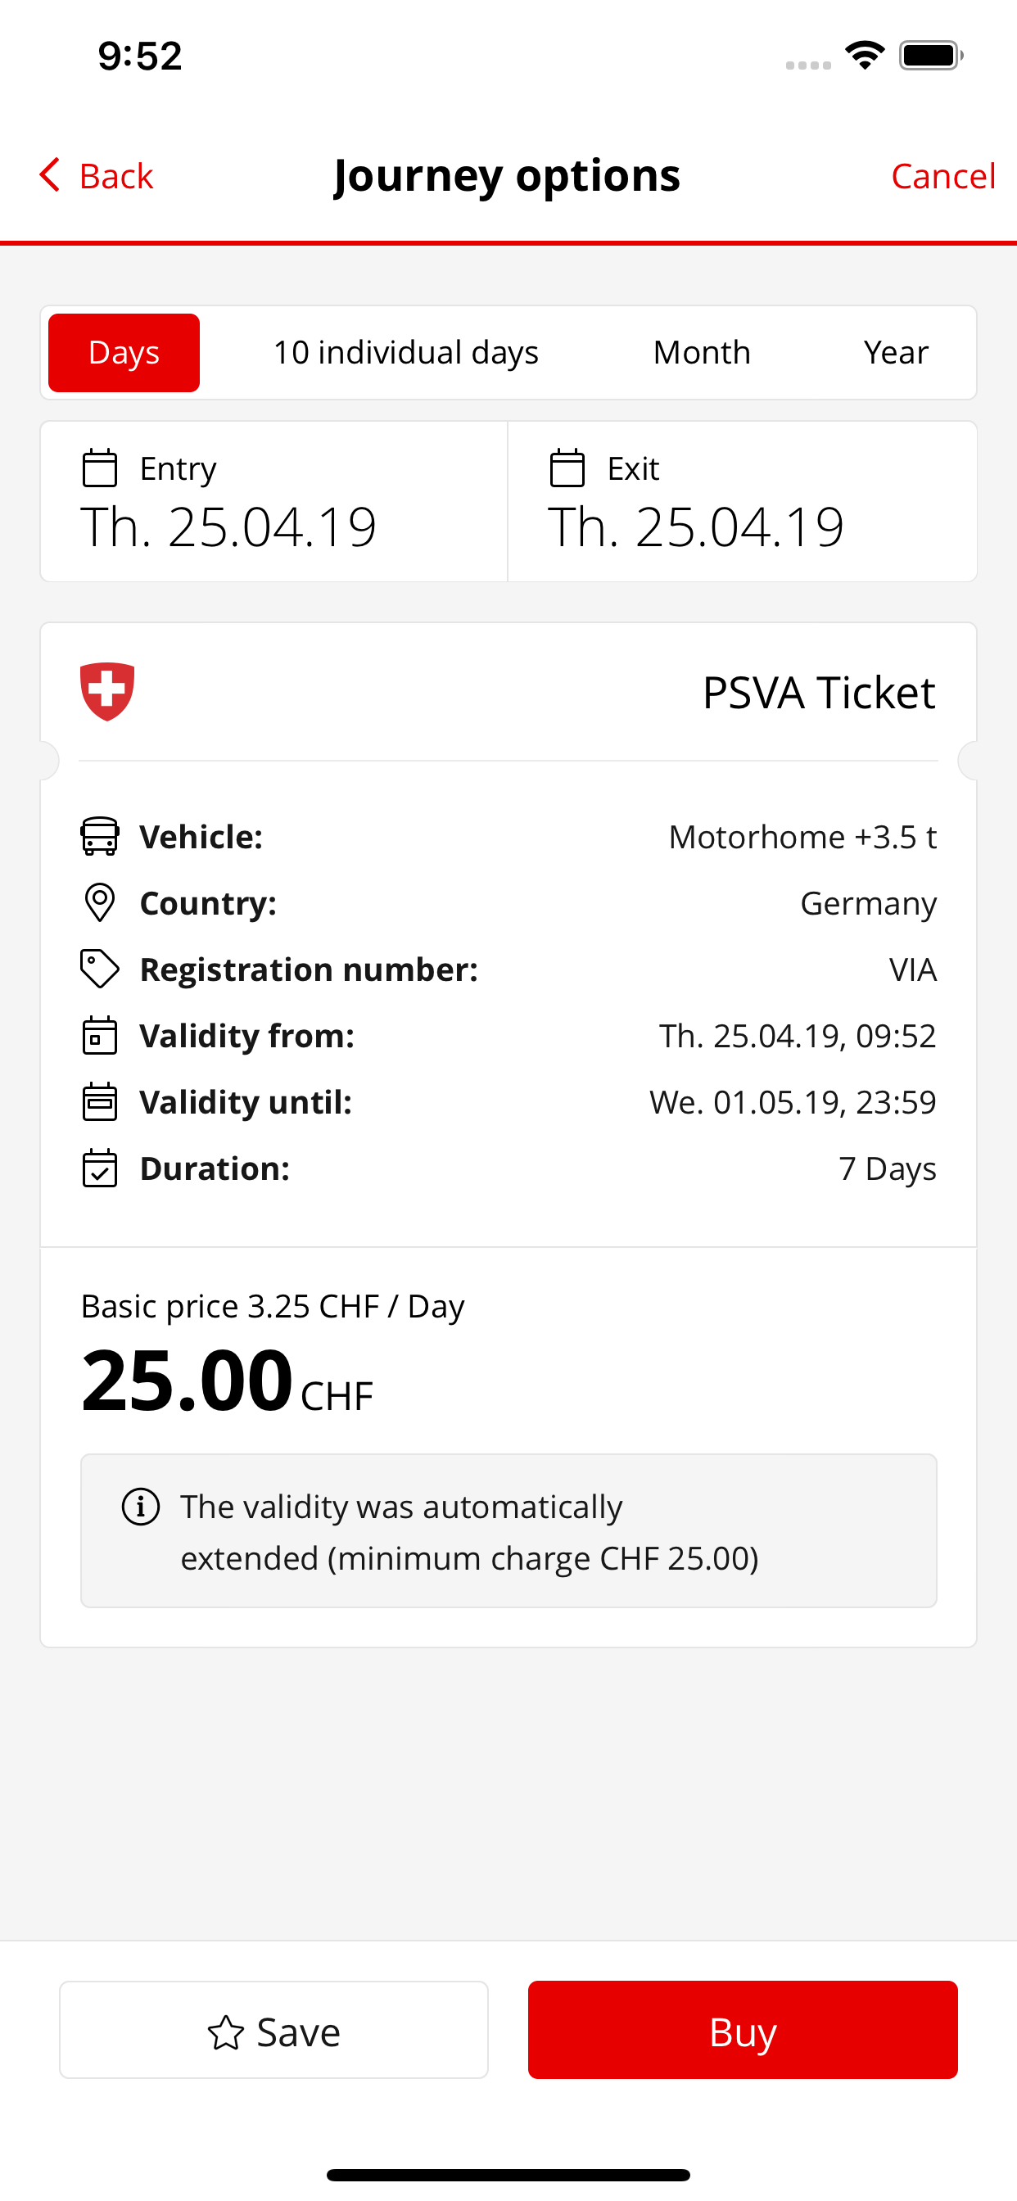Click the Country location pin icon
Screen dimensions: 1017x2201
tap(99, 903)
